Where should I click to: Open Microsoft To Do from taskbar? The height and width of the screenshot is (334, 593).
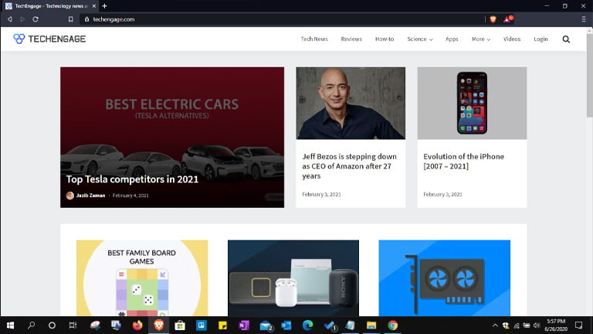point(330,325)
